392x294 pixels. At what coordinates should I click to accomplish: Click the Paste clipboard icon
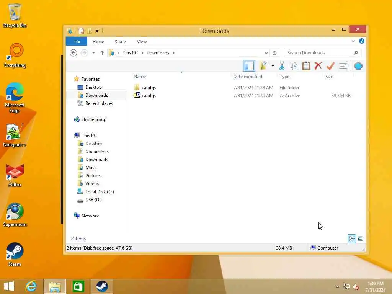click(306, 66)
